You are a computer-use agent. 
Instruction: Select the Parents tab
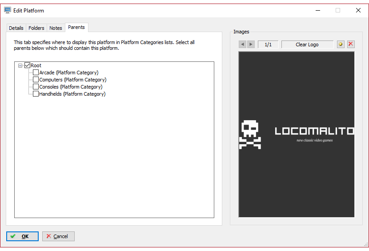click(76, 27)
